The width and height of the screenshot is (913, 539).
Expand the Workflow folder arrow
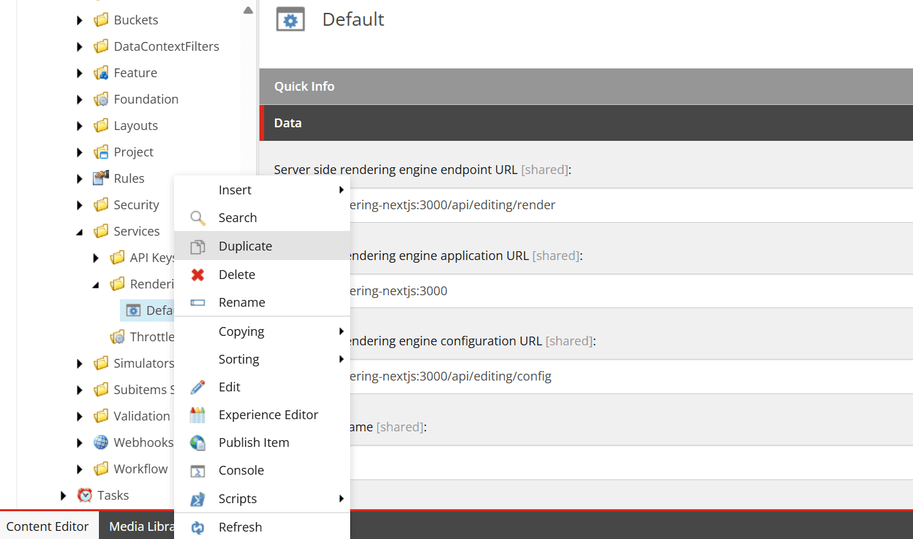click(x=80, y=469)
